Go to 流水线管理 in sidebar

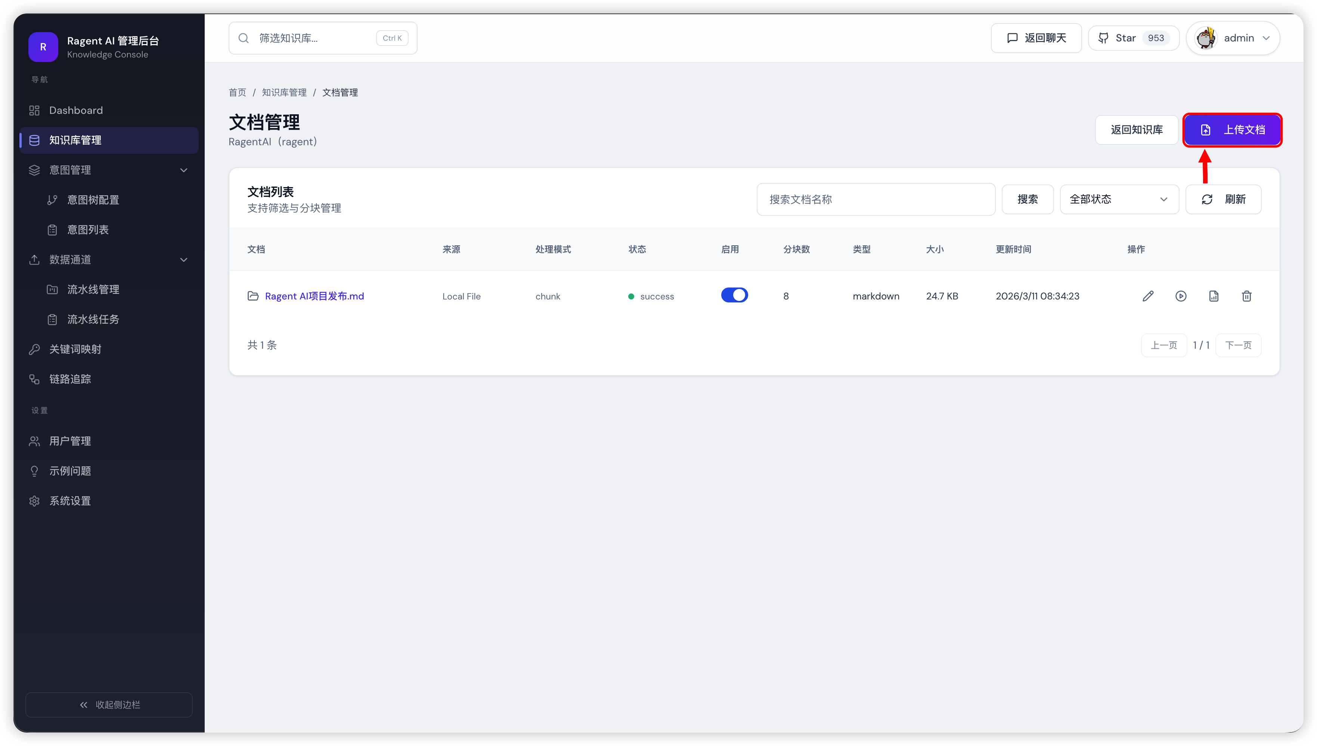click(93, 289)
